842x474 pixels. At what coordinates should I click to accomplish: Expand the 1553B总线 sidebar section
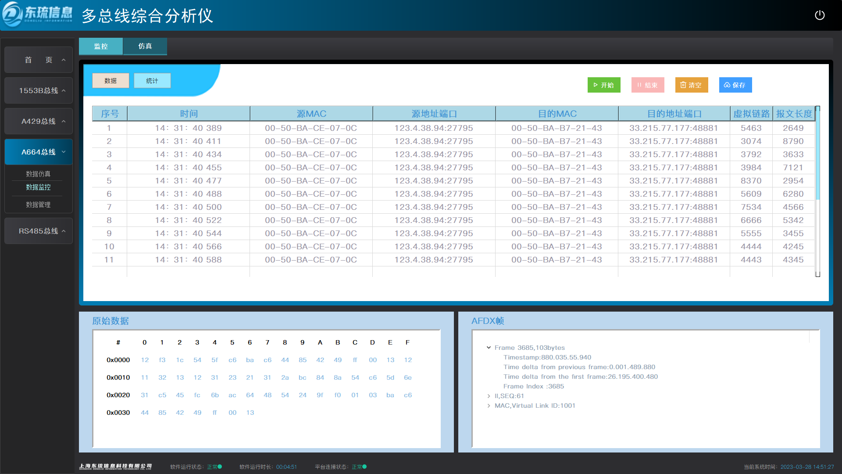tap(39, 90)
